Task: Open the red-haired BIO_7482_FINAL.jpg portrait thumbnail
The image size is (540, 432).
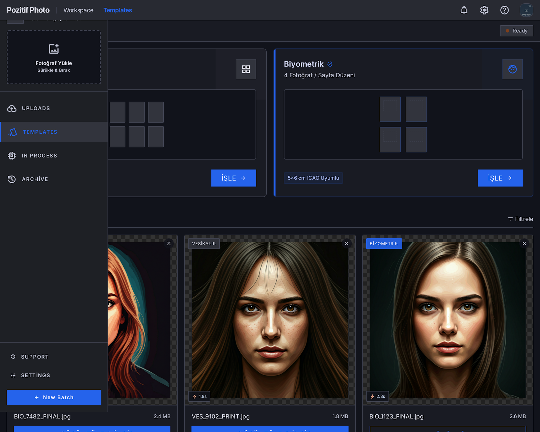Action: 139,320
